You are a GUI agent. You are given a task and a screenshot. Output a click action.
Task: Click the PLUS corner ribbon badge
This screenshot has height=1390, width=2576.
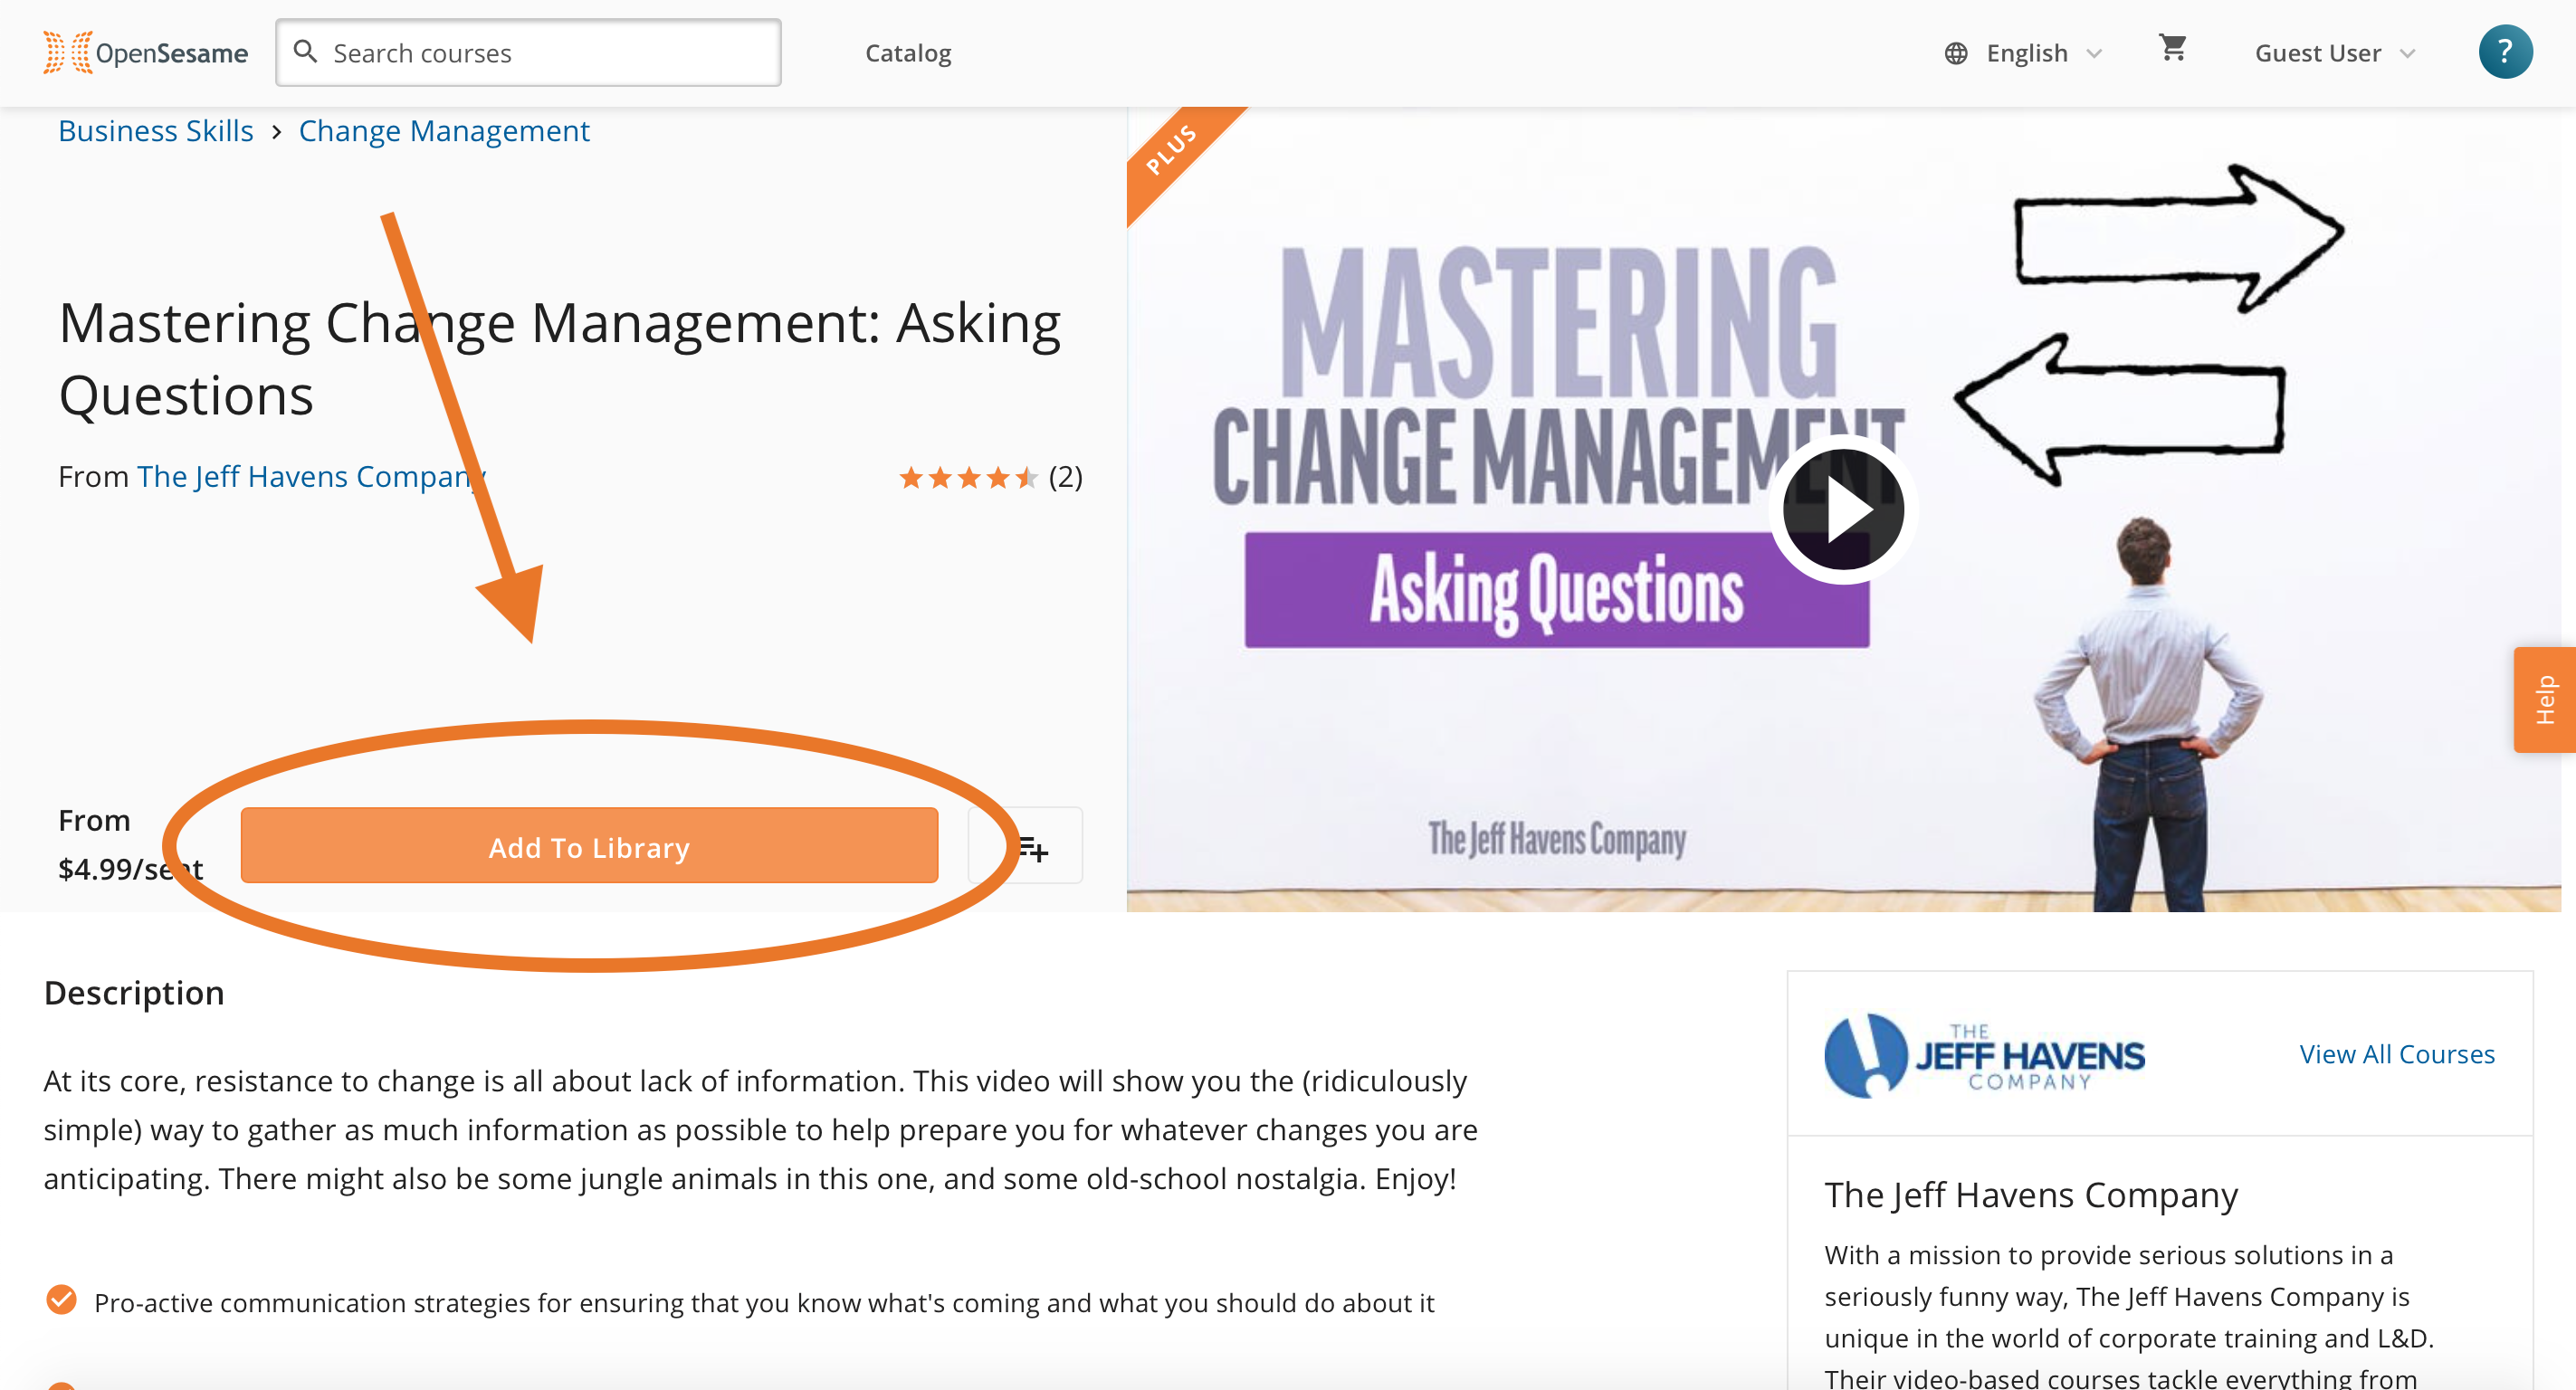(x=1172, y=150)
